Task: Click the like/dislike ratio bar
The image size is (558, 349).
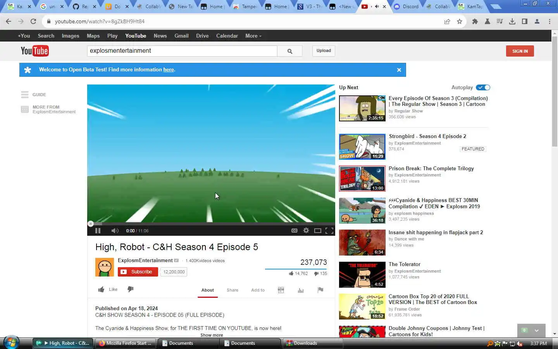Action: pyautogui.click(x=296, y=269)
